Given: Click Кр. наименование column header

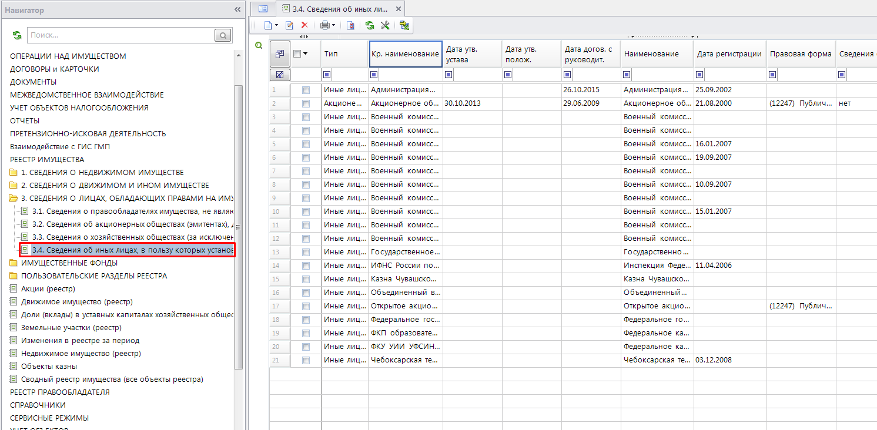Looking at the screenshot, I should [x=406, y=54].
